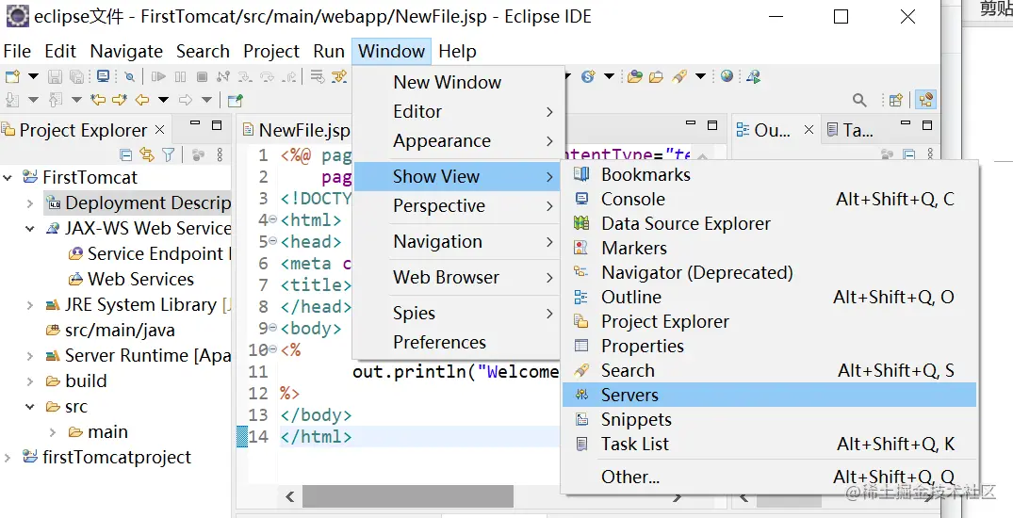Viewport: 1013px width, 518px height.
Task: Select src/main/java in the tree
Action: [121, 330]
